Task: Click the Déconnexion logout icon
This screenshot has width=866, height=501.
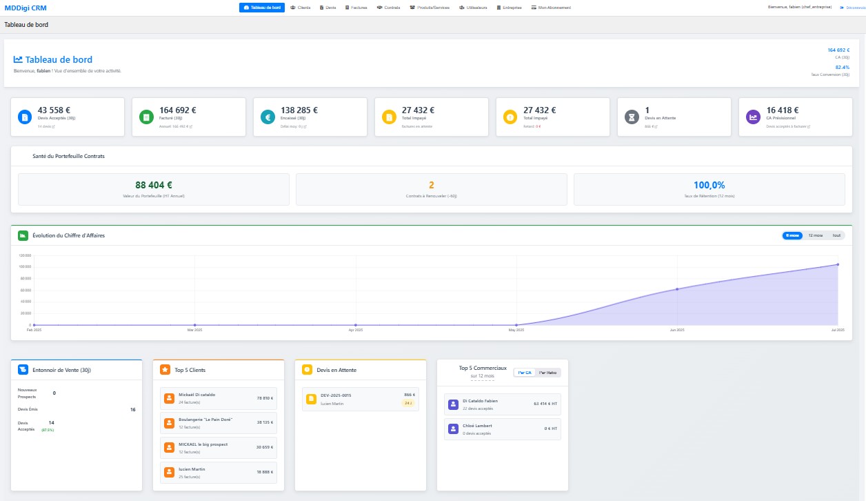Action: click(x=842, y=8)
